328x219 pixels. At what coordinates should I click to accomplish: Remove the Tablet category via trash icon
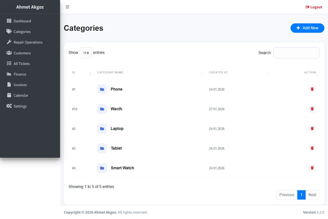coord(312,148)
